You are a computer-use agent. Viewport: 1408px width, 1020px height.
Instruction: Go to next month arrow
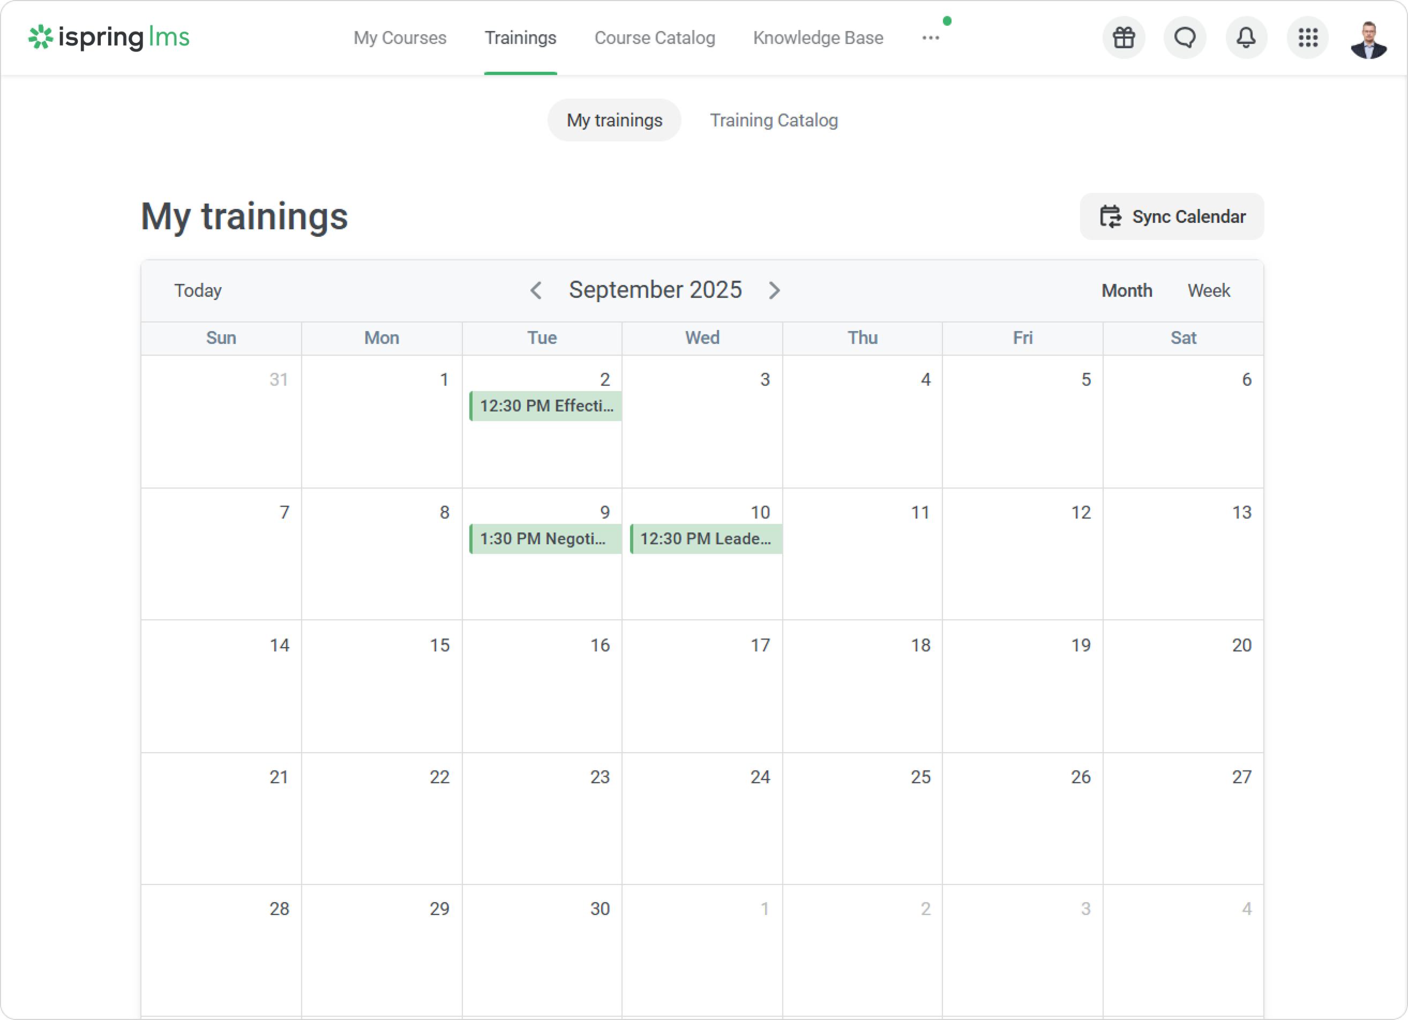point(774,290)
